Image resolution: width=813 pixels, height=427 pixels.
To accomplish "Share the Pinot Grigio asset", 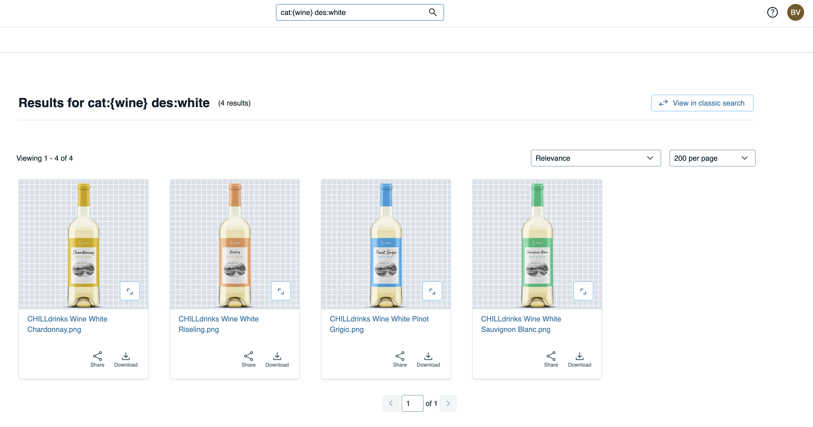I will tap(400, 359).
